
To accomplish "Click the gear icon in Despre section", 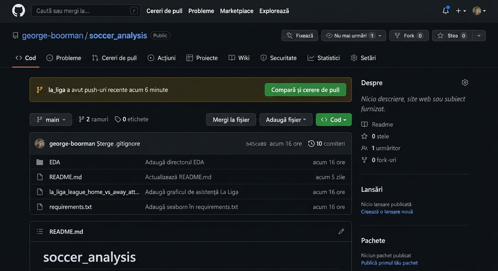I will point(465,83).
